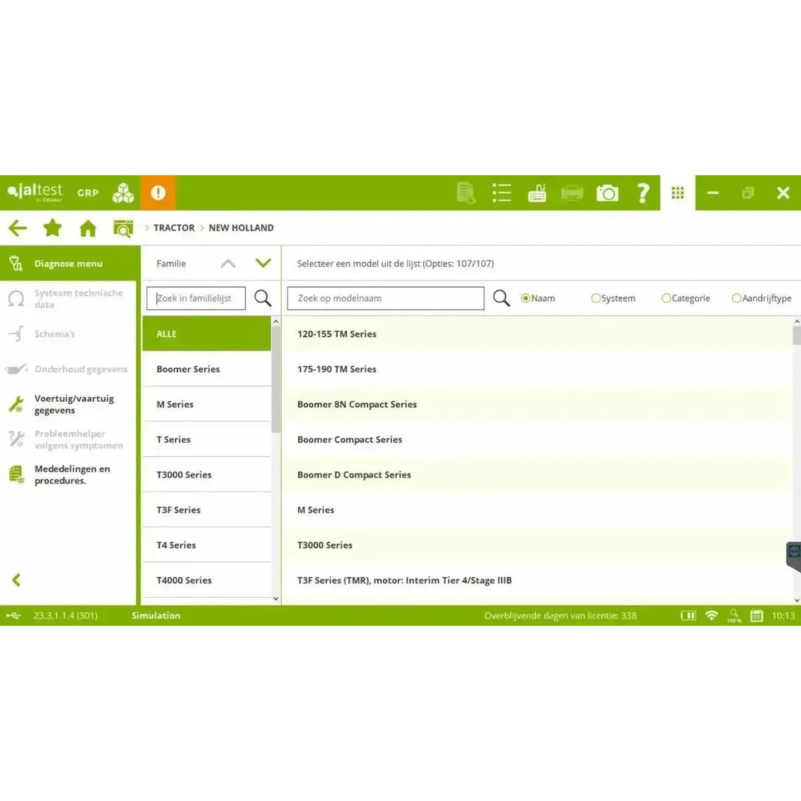Choose the 175-190 TM Series model

[538, 369]
